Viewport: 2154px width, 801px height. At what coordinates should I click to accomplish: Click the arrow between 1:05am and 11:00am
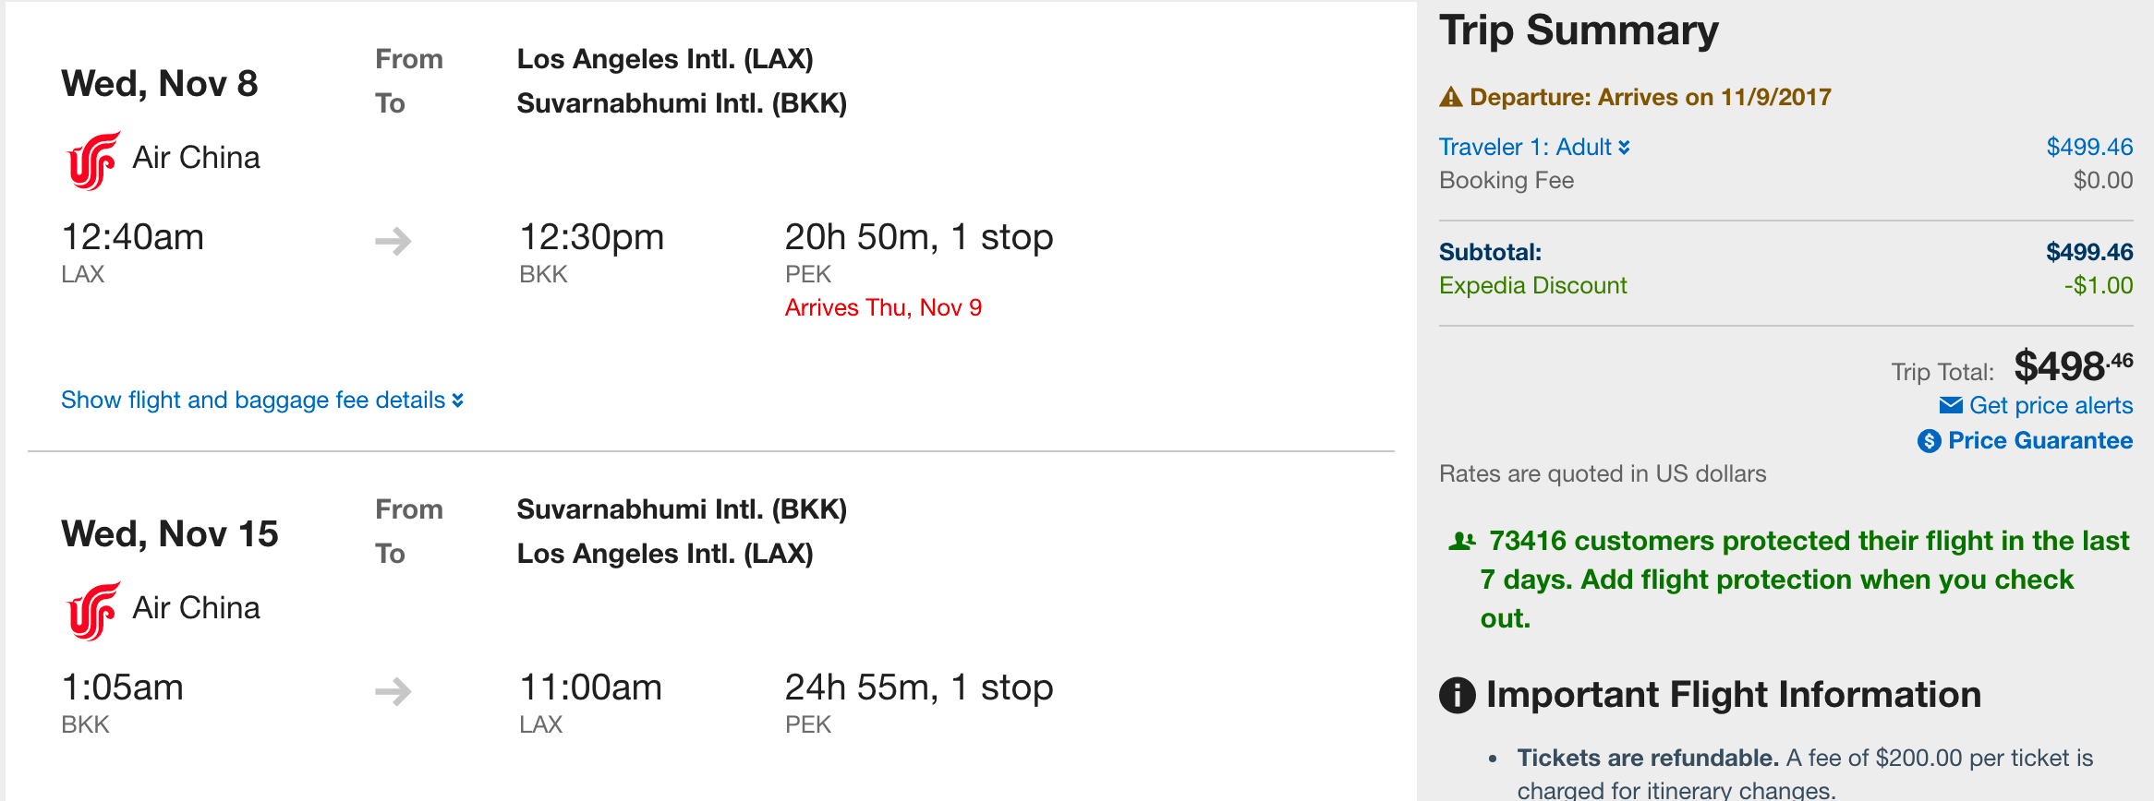[x=393, y=691]
